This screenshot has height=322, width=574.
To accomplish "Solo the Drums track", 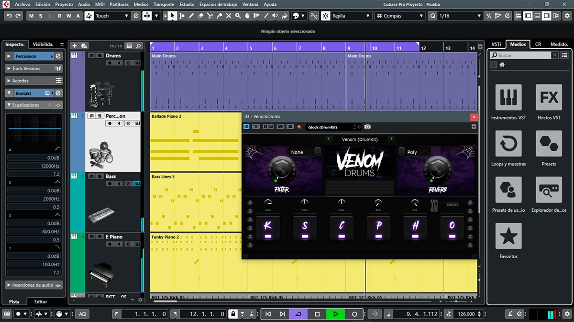I will coord(99,55).
